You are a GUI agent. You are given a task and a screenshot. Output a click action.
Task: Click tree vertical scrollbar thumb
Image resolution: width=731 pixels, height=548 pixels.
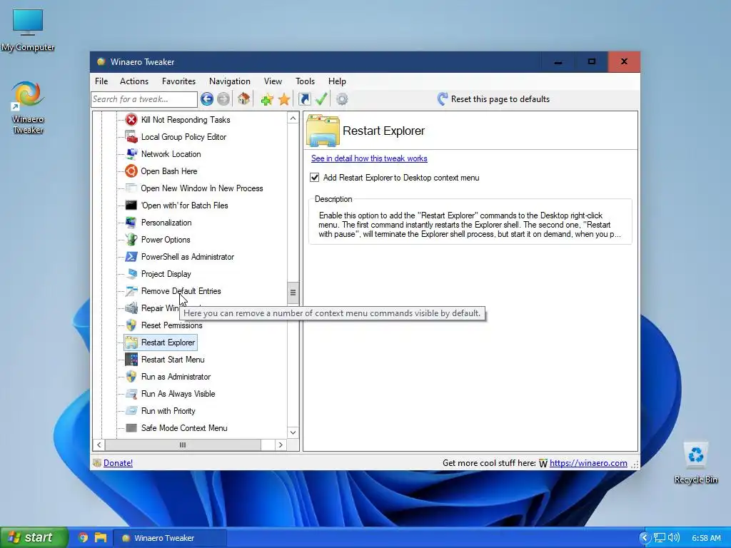tap(293, 293)
